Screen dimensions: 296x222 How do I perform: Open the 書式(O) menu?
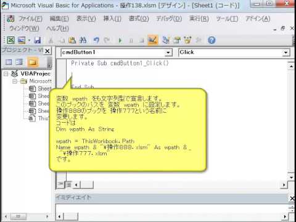[139, 18]
